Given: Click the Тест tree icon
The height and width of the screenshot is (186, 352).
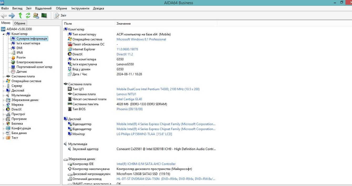Looking at the screenshot, I should [x=8, y=138].
